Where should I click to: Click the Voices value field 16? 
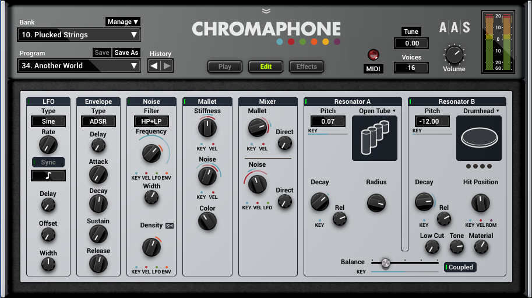[x=411, y=68]
